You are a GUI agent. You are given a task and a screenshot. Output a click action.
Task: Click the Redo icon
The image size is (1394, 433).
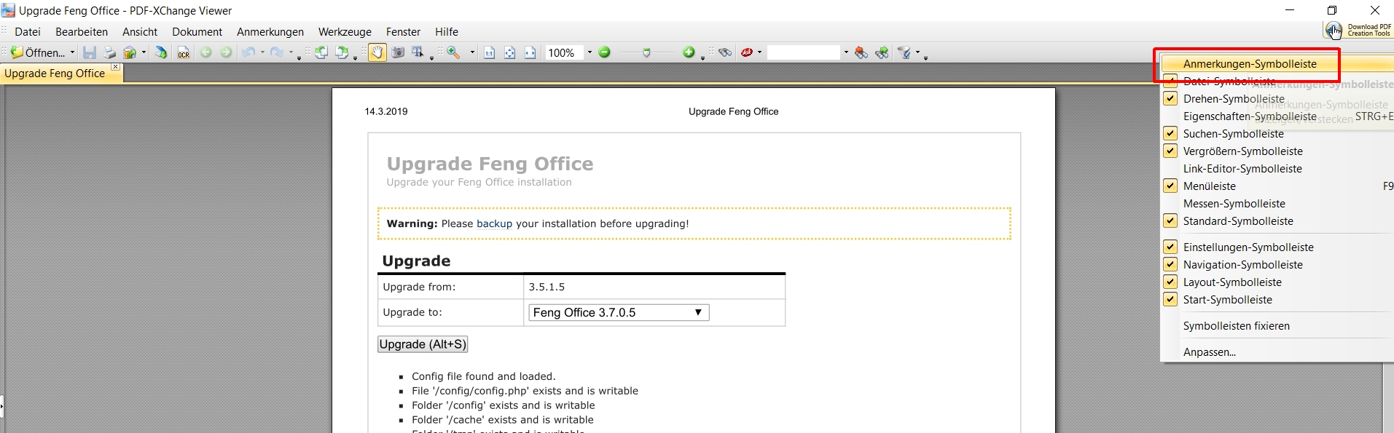277,52
